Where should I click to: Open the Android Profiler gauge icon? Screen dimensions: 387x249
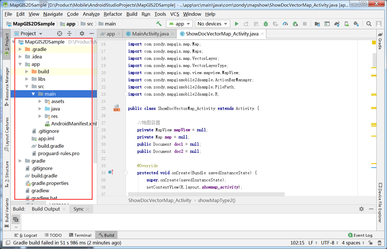click(285, 24)
